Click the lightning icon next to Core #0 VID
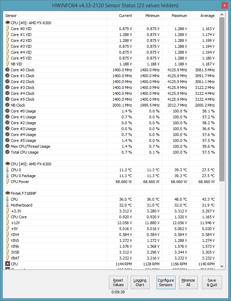 tap(8, 29)
